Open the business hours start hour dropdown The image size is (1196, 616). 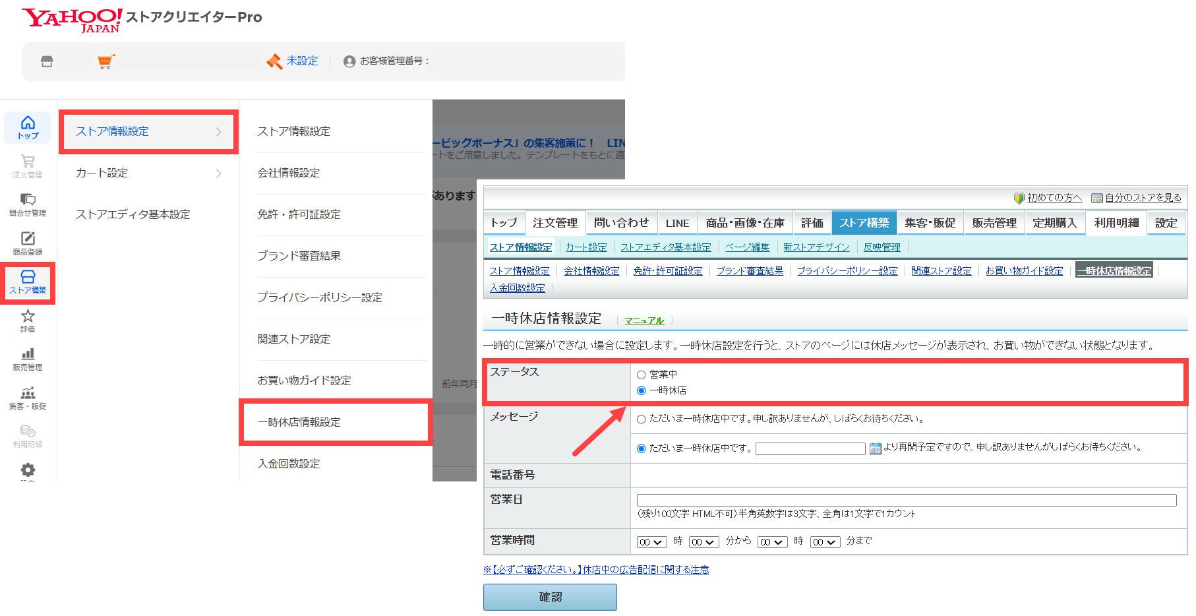coord(650,542)
